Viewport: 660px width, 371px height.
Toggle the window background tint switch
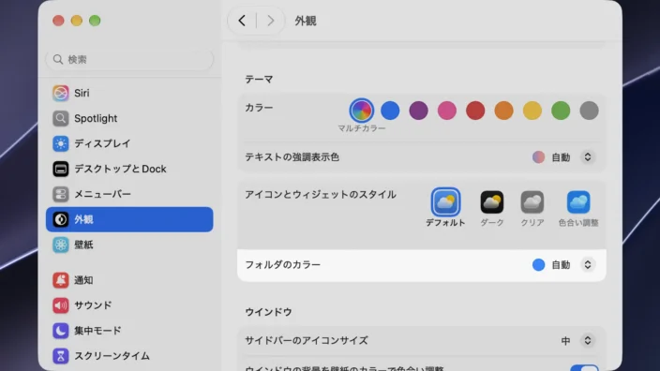[584, 368]
